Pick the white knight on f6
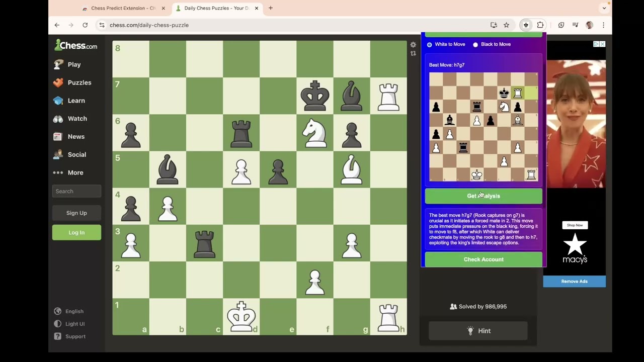The image size is (644, 362). 315,133
